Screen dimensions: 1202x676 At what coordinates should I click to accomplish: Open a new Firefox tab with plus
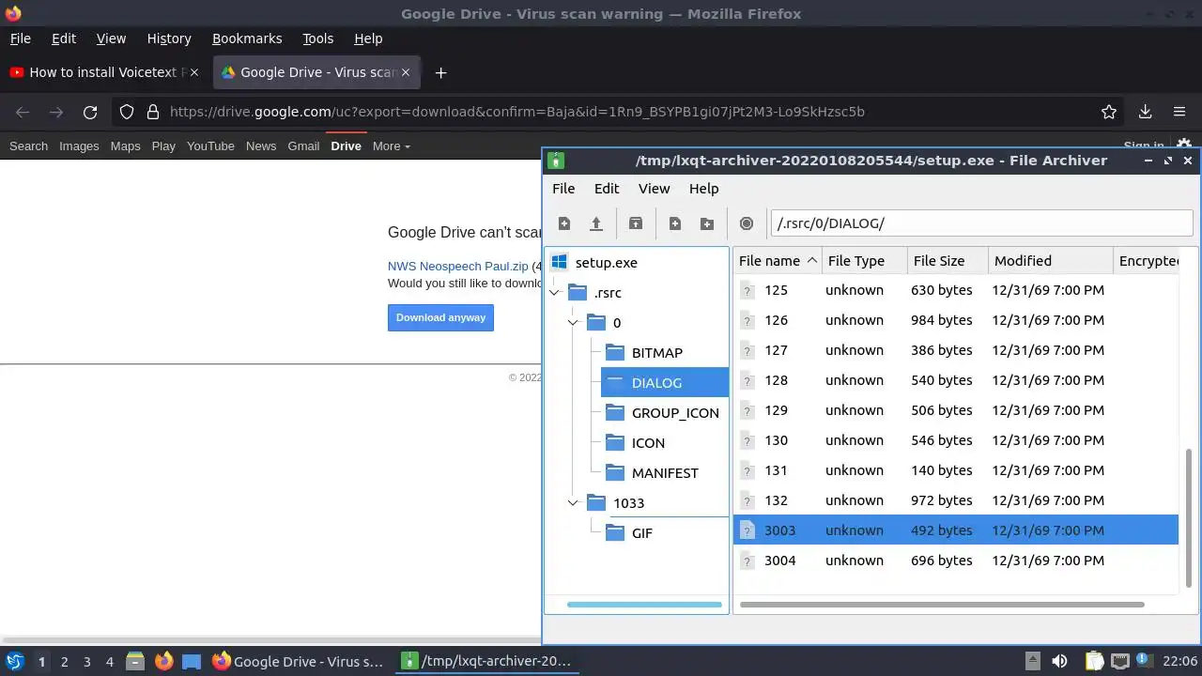[440, 72]
